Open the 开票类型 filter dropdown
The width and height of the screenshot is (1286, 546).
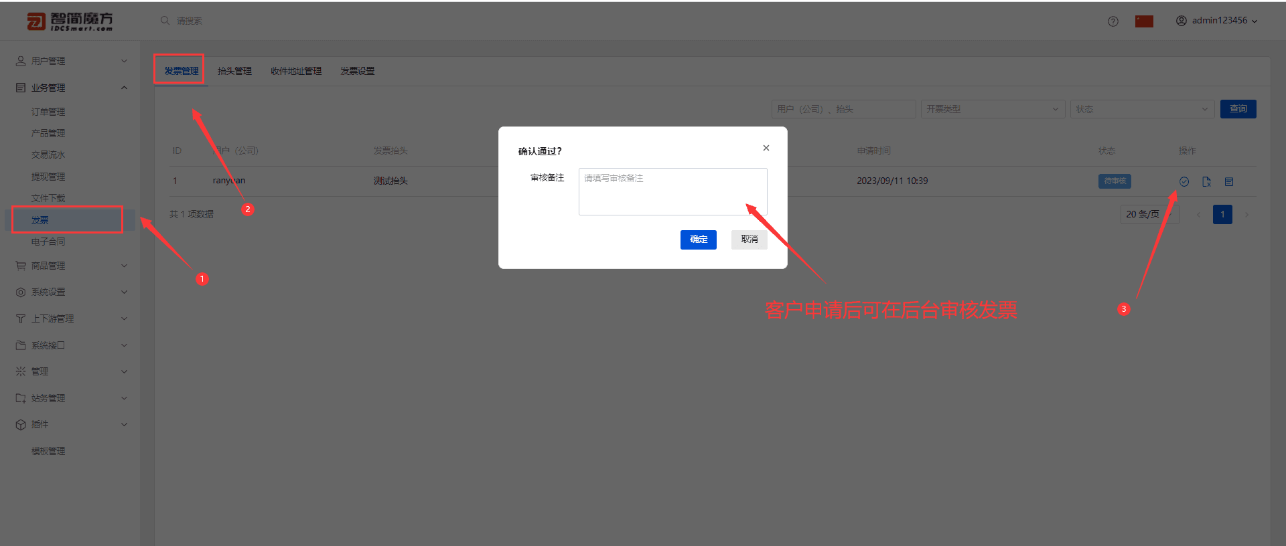pyautogui.click(x=993, y=109)
